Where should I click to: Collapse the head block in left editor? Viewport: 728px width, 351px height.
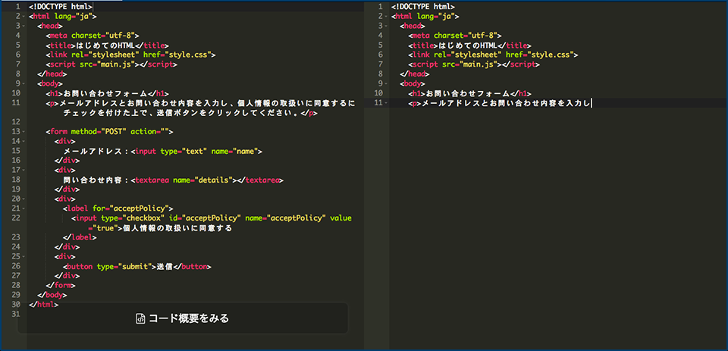(23, 26)
